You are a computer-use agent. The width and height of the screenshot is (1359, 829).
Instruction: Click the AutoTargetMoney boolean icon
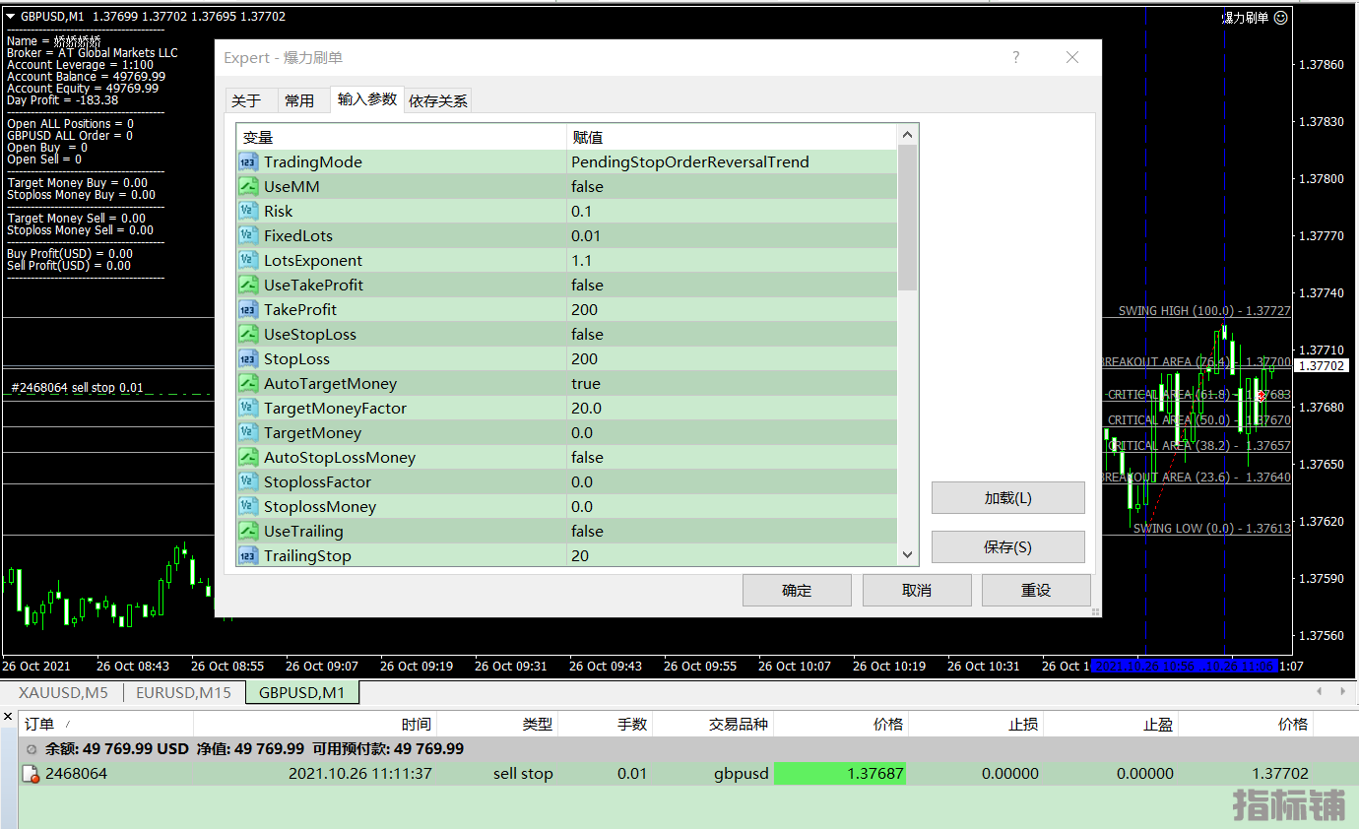click(248, 384)
